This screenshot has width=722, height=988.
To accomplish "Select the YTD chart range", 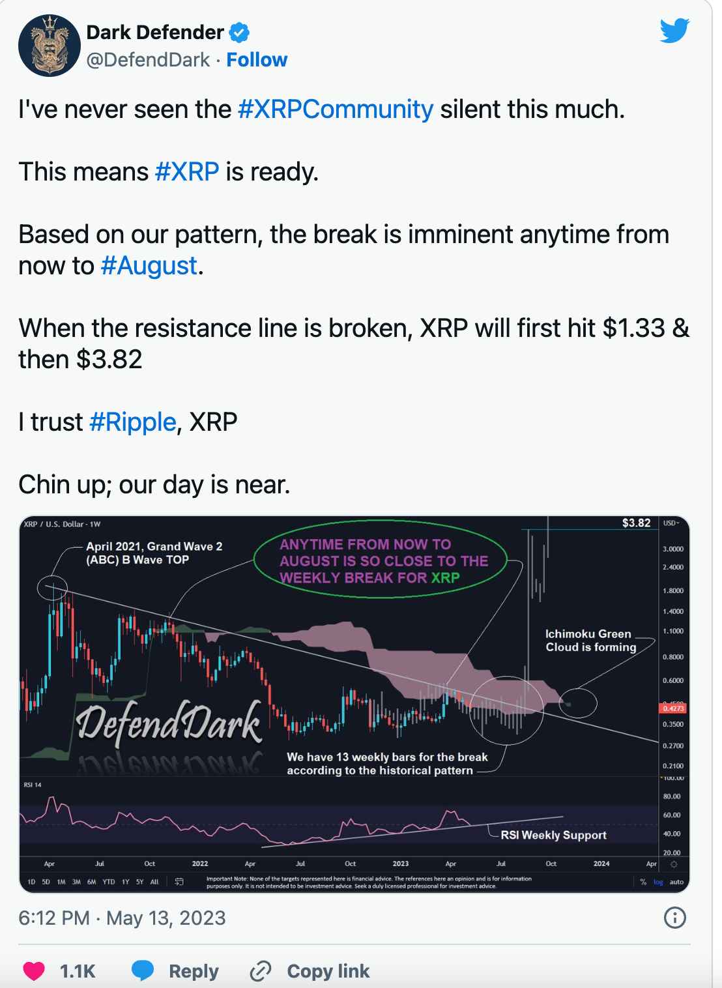I will click(109, 882).
